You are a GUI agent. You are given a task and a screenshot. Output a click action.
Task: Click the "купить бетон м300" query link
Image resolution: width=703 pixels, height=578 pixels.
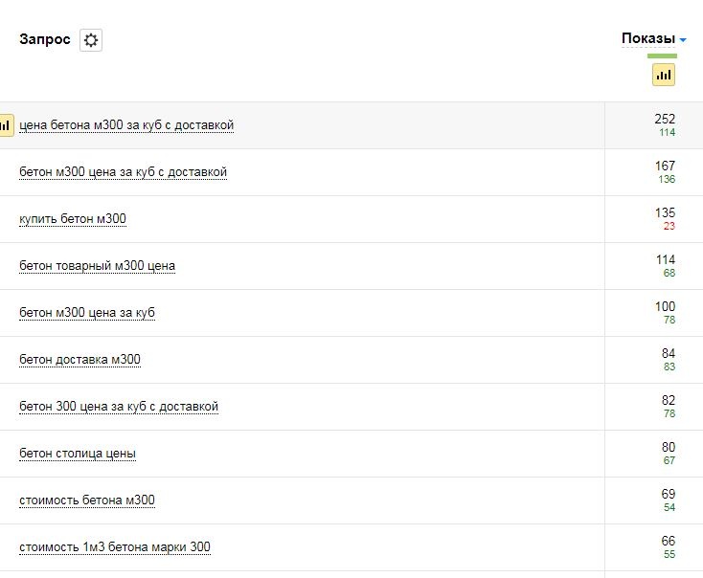coord(73,219)
